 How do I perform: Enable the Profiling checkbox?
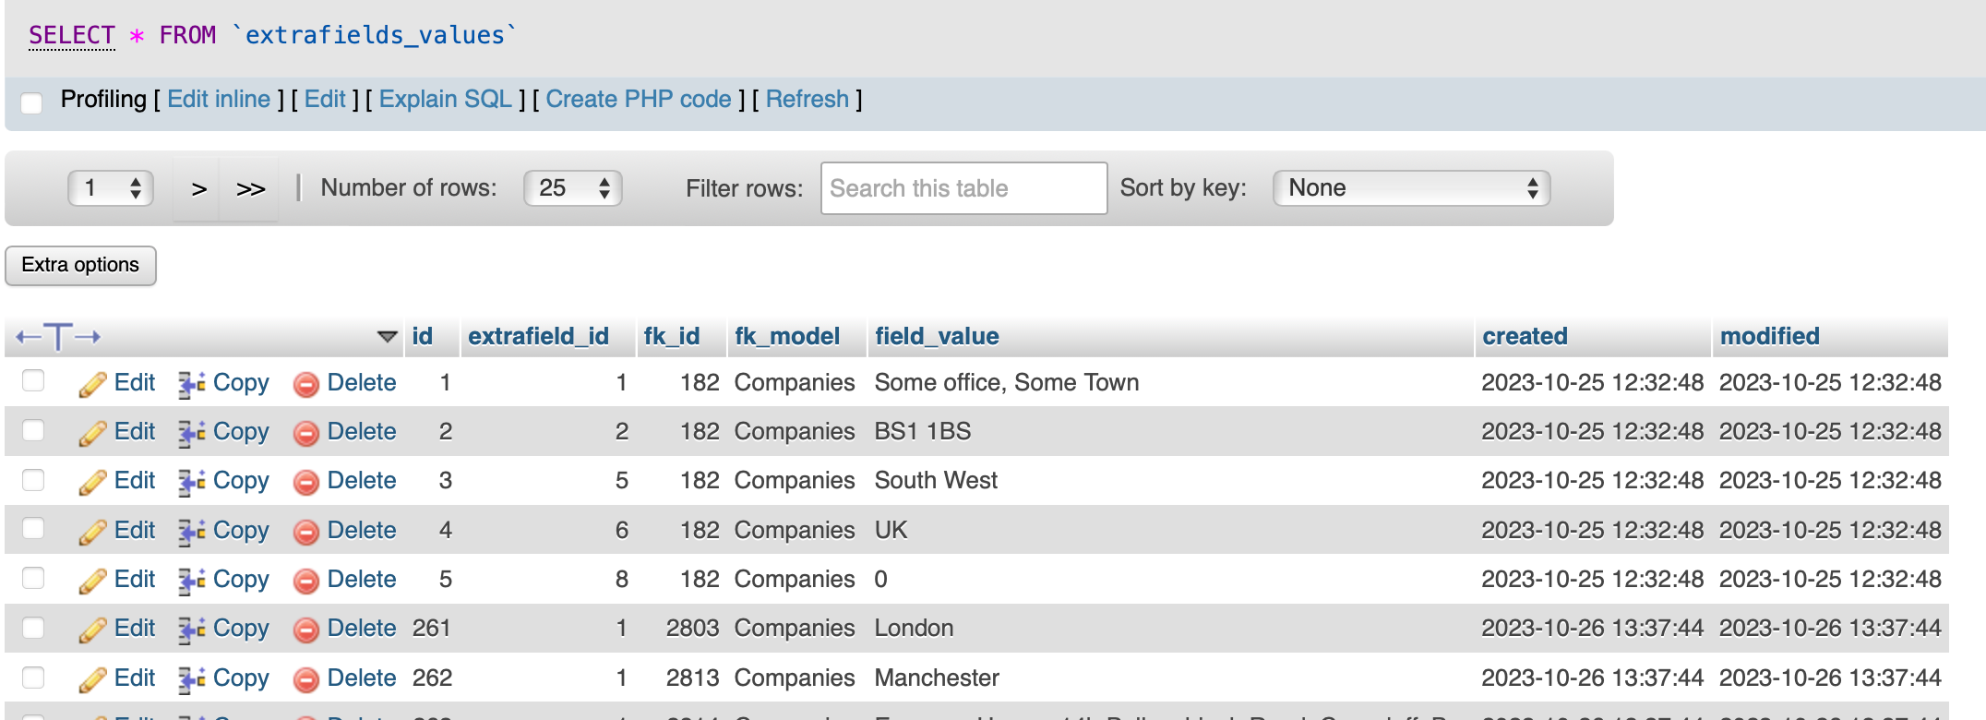32,102
